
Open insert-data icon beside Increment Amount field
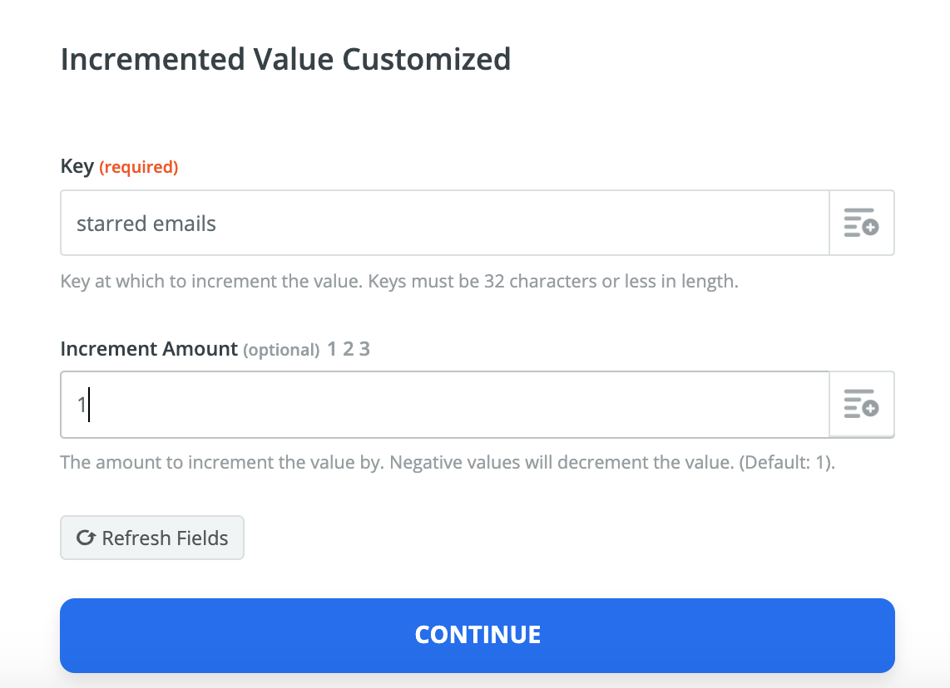861,405
